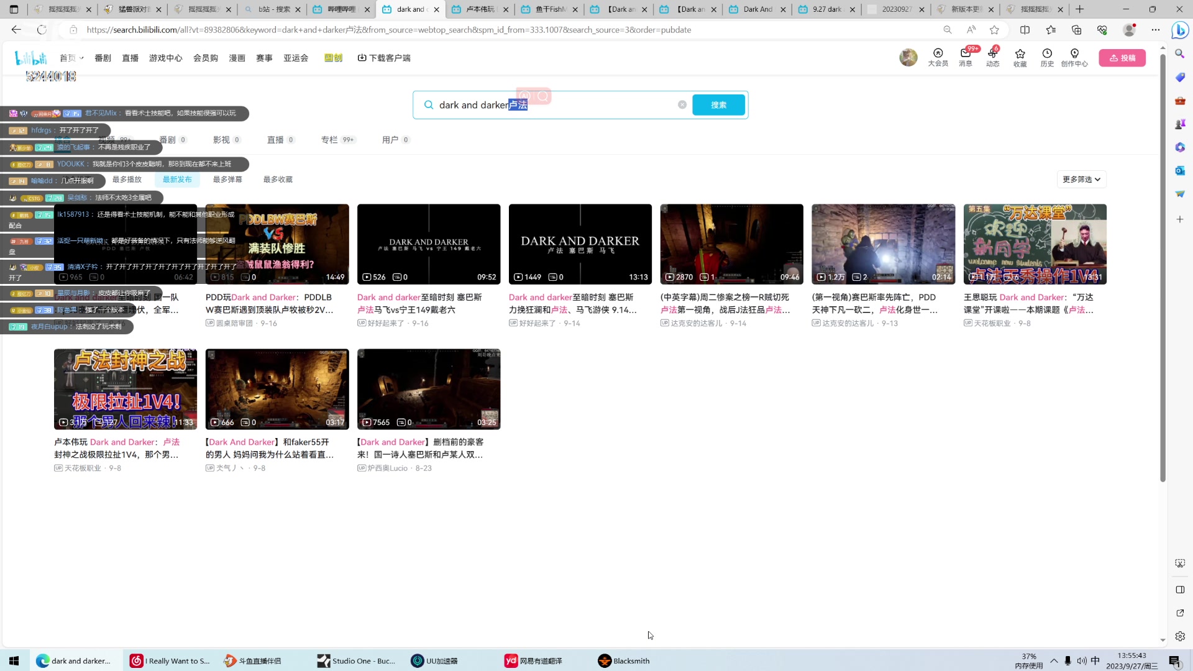The image size is (1193, 671).
Task: Switch to the 专栏 results tab
Action: pyautogui.click(x=338, y=140)
